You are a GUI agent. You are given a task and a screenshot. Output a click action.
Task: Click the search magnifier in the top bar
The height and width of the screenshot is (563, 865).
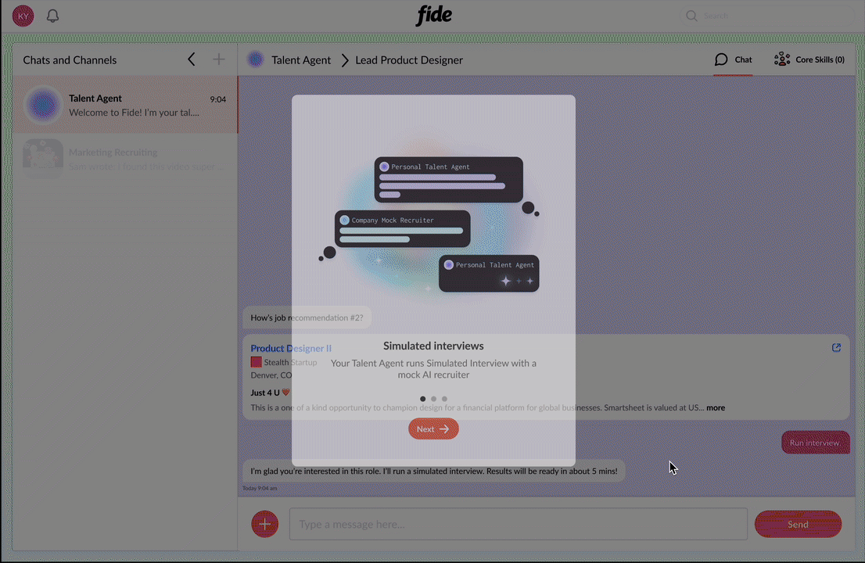pos(691,16)
